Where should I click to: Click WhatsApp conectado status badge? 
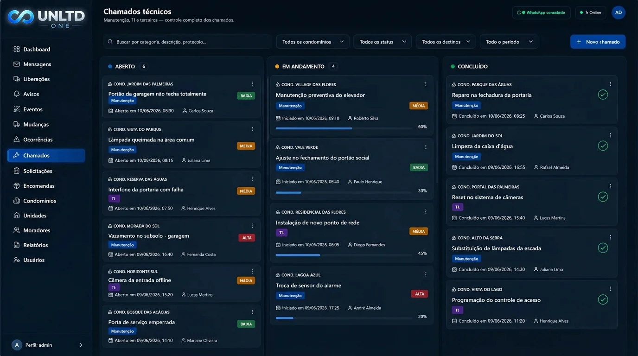(542, 13)
